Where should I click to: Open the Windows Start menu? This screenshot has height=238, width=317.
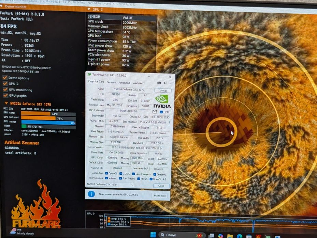[x=153, y=235]
